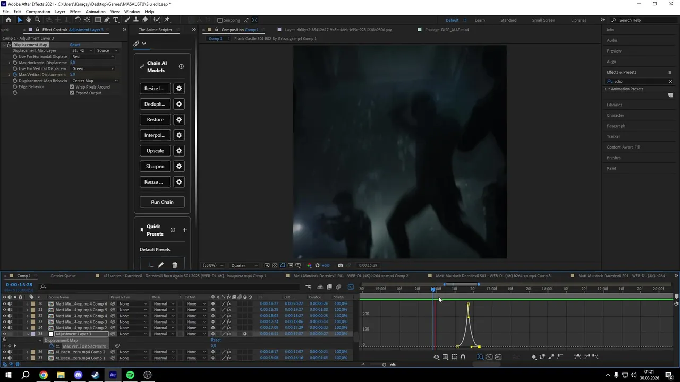The width and height of the screenshot is (680, 382).
Task: Select the Brush tool
Action: point(127,20)
